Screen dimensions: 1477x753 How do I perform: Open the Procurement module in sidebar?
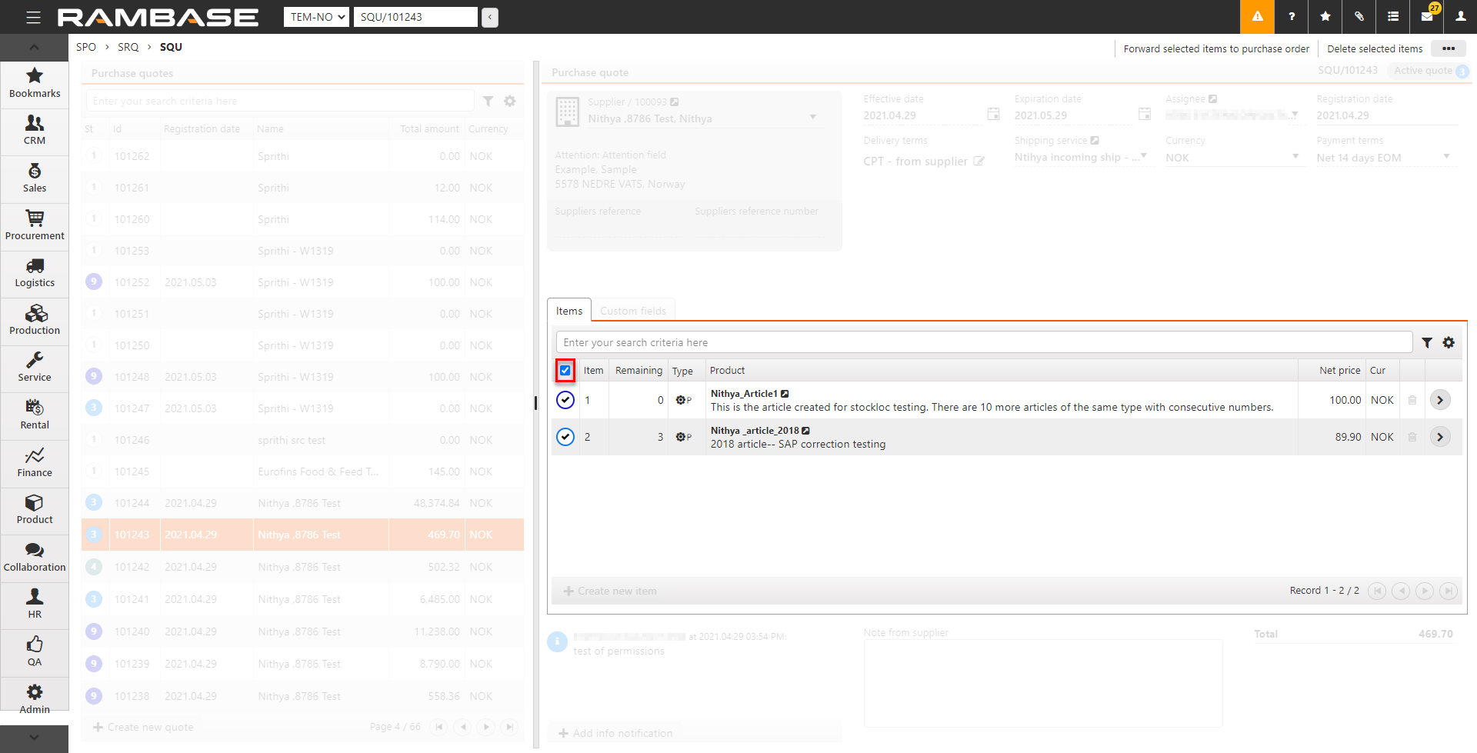click(35, 225)
